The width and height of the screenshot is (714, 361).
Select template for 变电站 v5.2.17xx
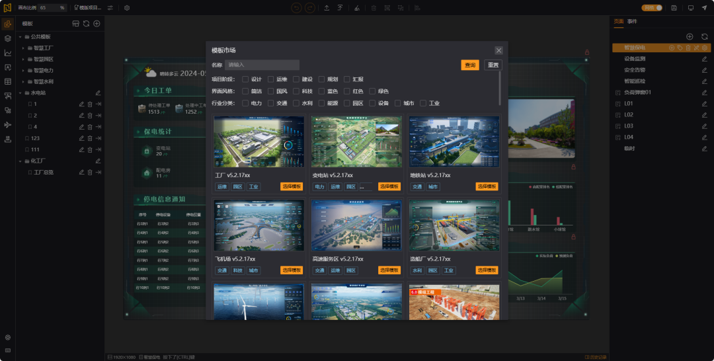pyautogui.click(x=389, y=186)
